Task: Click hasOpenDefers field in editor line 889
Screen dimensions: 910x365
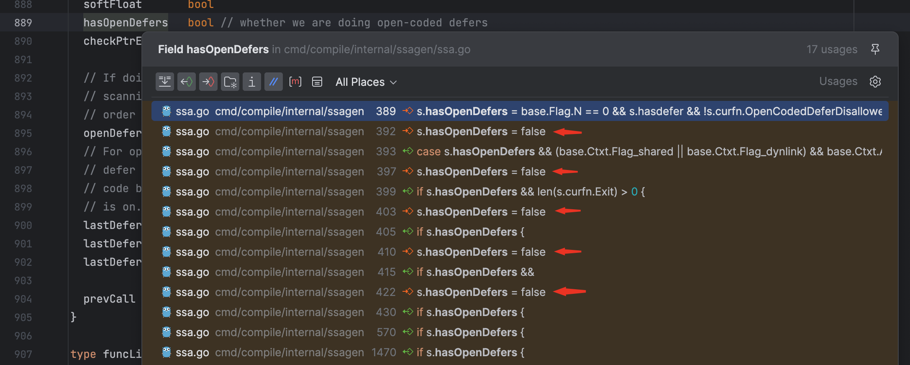Action: click(126, 23)
